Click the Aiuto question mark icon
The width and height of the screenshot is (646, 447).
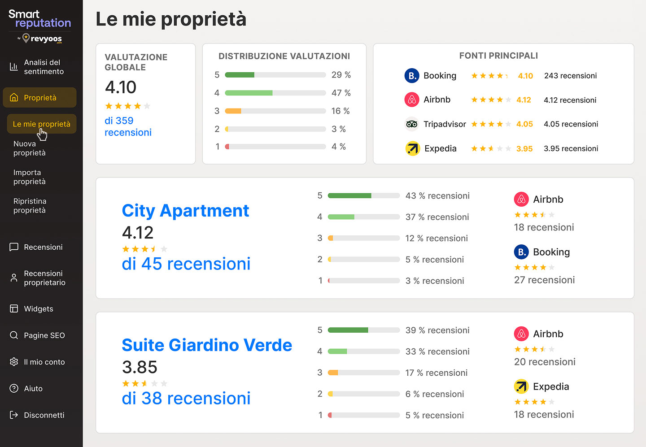[x=14, y=388]
